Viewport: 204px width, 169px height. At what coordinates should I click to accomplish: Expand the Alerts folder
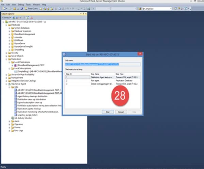click(x=10, y=121)
